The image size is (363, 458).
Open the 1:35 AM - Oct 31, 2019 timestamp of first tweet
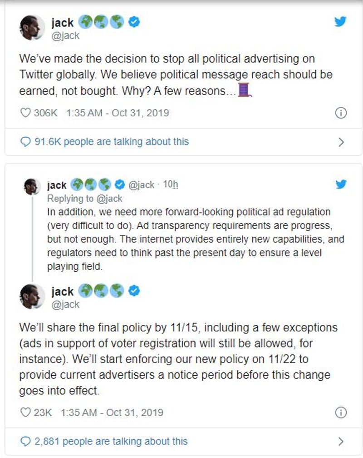click(117, 113)
